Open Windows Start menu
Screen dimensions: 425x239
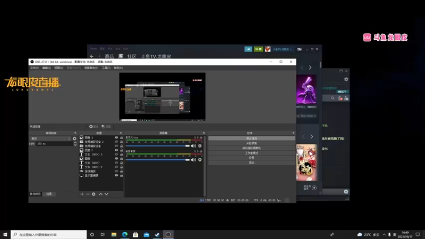tap(5, 234)
